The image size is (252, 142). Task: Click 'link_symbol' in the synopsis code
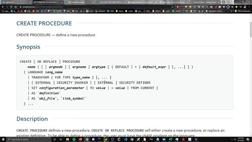73,98
